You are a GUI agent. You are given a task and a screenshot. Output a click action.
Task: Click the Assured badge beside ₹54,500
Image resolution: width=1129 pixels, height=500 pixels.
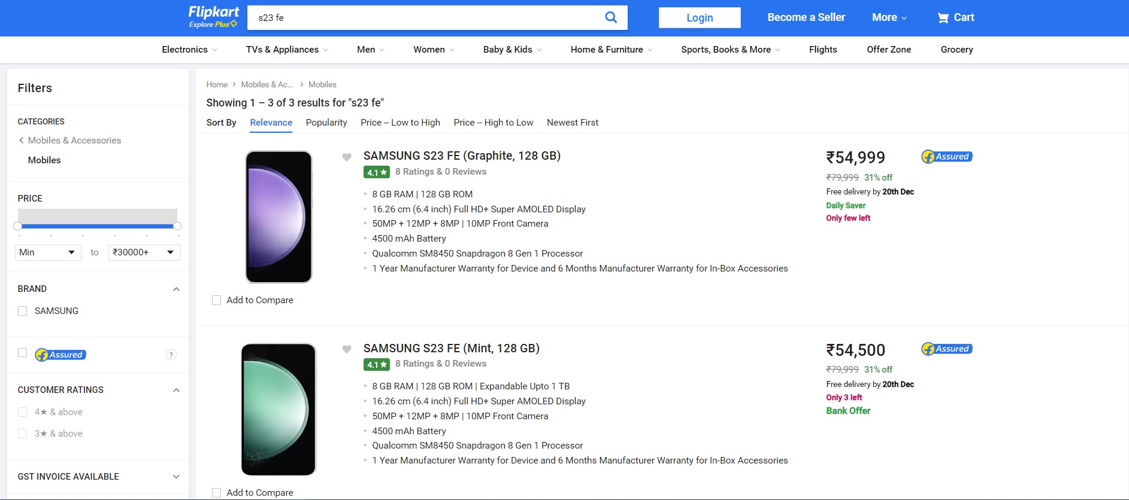coord(947,349)
